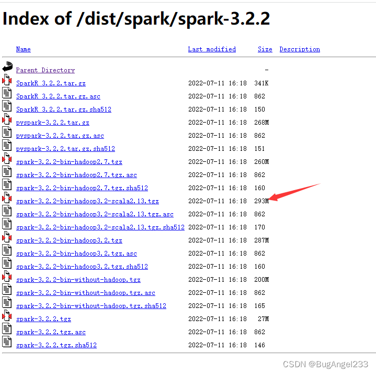Click the 287M size value
376x374 pixels.
261,240
